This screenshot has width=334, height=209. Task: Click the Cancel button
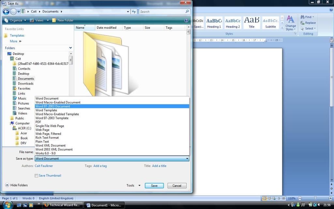(x=177, y=185)
